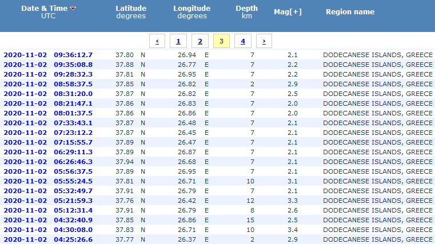
Task: Select latitude 37.88 in the 09:35:08.8 row
Action: point(125,65)
